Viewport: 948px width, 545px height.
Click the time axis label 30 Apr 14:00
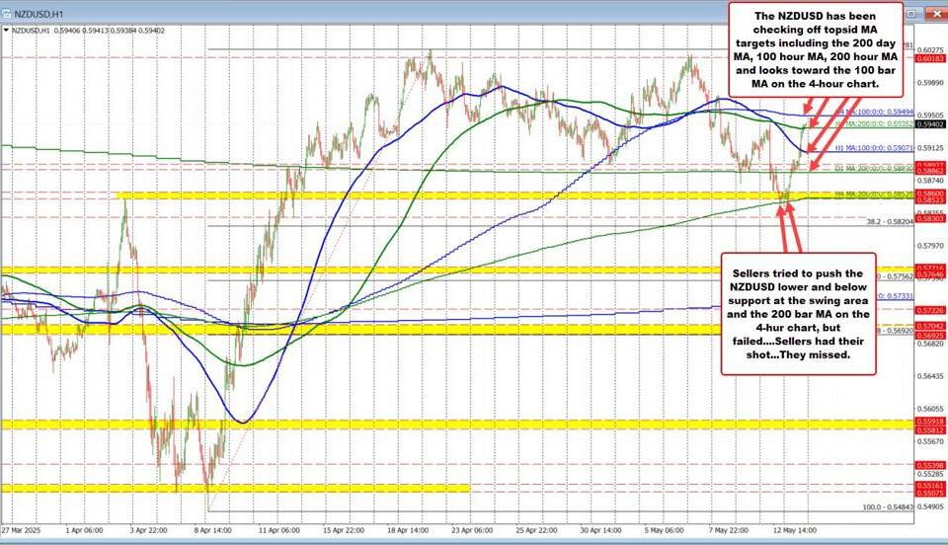(601, 530)
